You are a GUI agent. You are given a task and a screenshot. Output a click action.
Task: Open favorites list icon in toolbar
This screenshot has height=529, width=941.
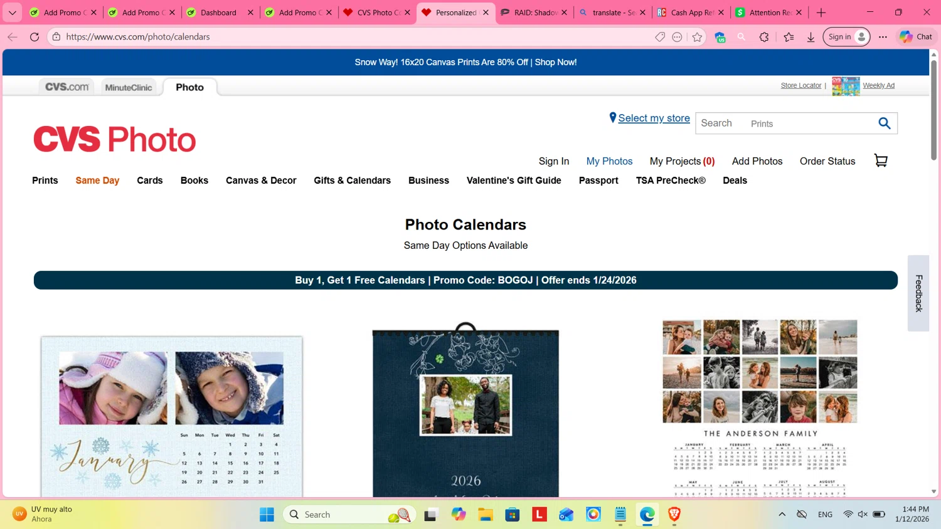(x=789, y=37)
